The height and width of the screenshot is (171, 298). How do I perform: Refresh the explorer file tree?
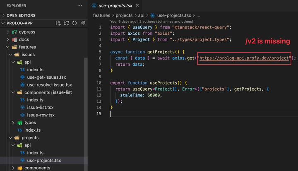point(75,23)
